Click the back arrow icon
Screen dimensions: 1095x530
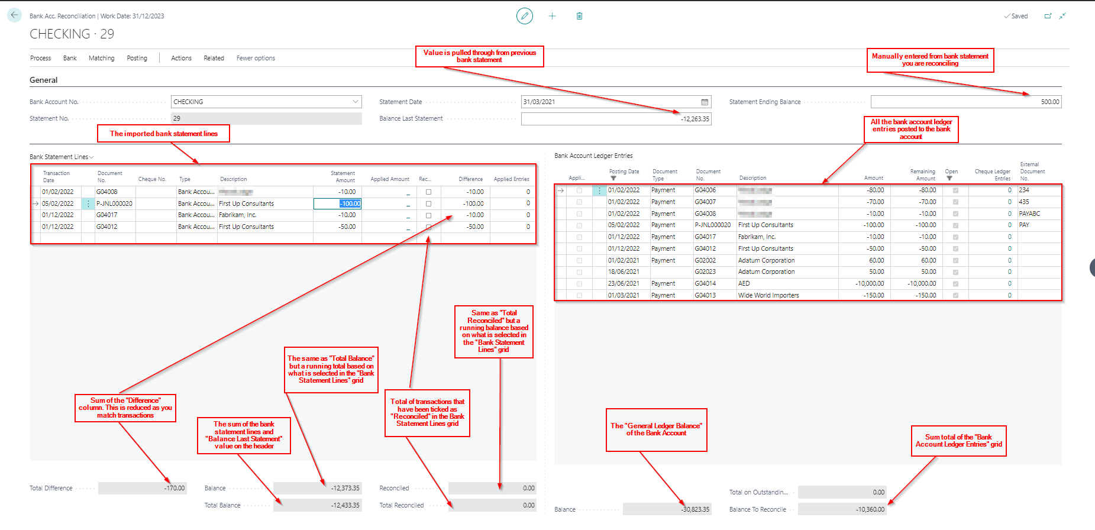(14, 15)
